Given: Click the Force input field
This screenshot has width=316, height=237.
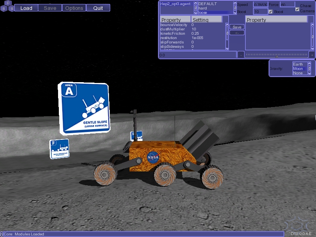Looking at the screenshot, I should [288, 5].
